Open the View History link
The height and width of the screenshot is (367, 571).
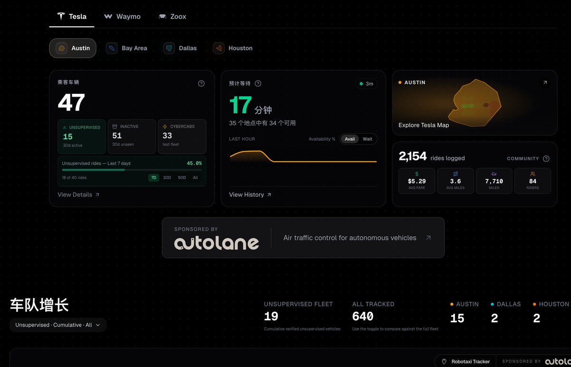click(x=250, y=195)
